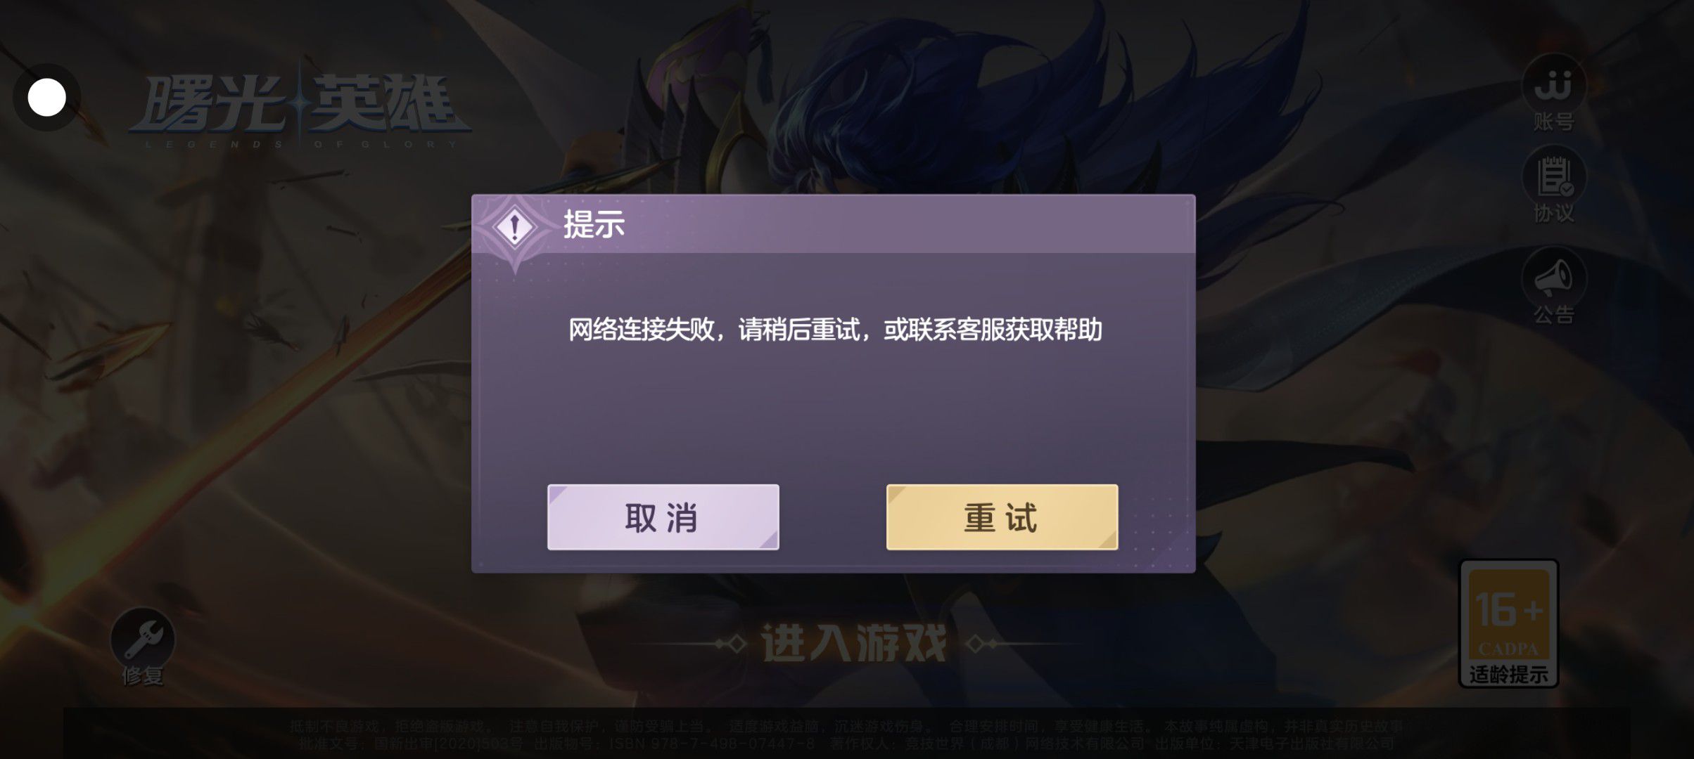Click the 提示 dialog title
Image resolution: width=1694 pixels, height=759 pixels.
click(594, 225)
